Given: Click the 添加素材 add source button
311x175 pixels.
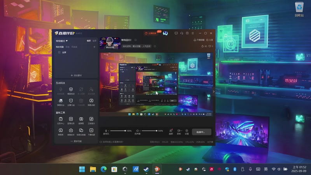Looking at the screenshot, I should pyautogui.click(x=76, y=75).
